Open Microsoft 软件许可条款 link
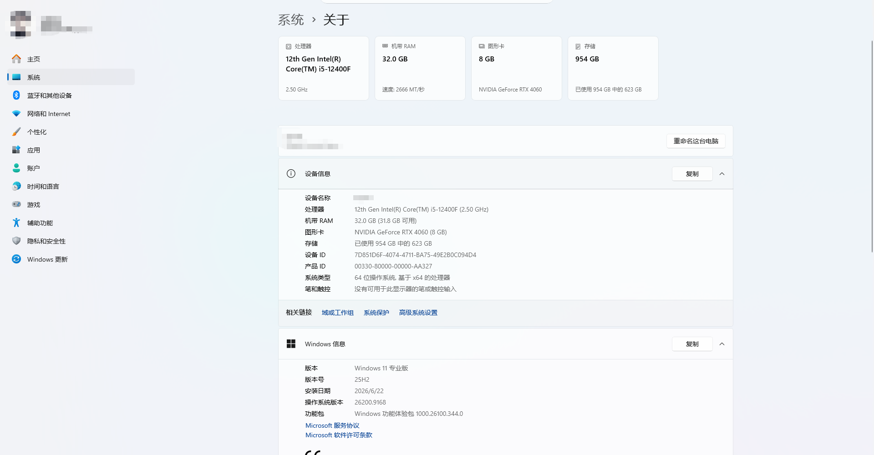The image size is (874, 455). [339, 435]
